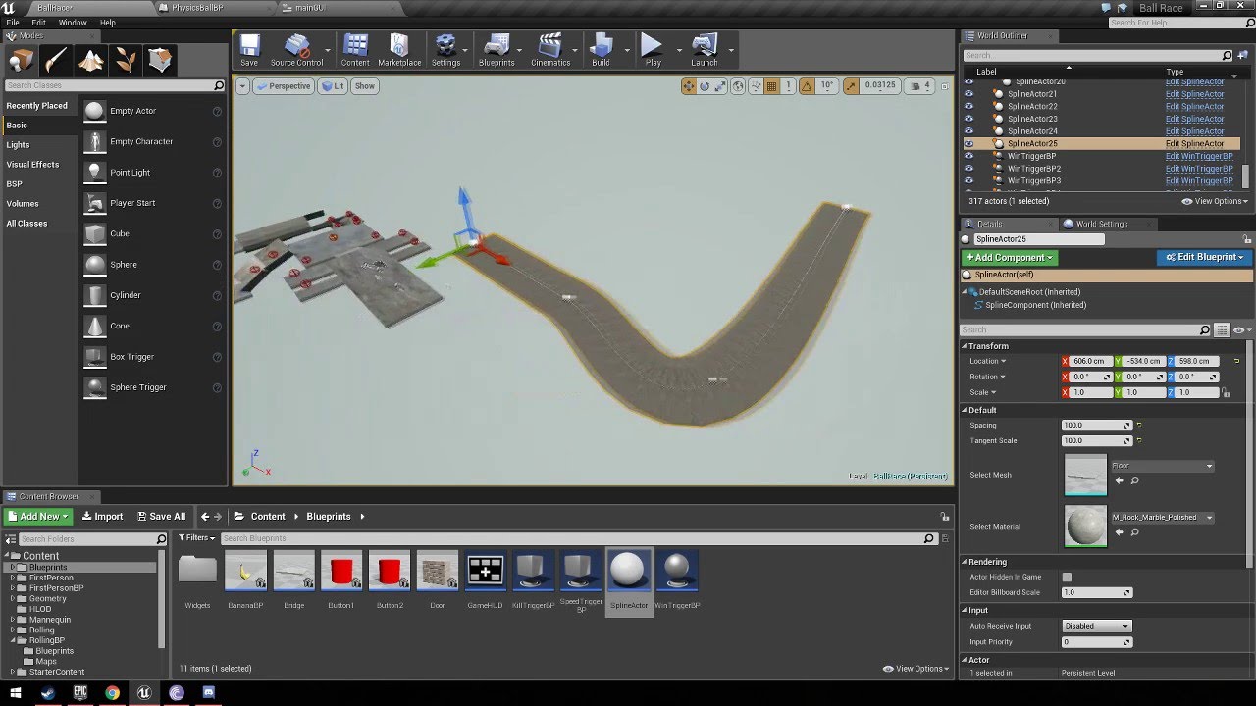Expand the Perspective viewport dropdown
This screenshot has height=706, width=1256.
click(x=282, y=86)
